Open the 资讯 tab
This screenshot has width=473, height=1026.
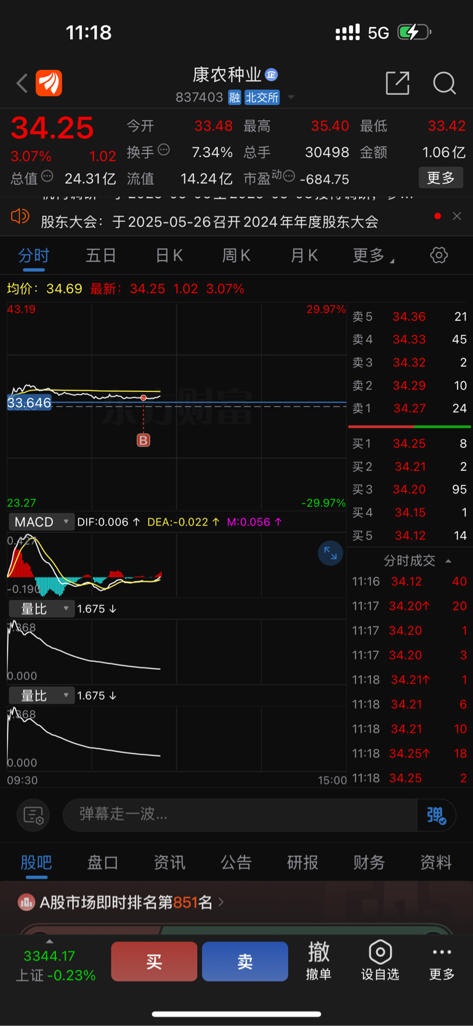169,862
